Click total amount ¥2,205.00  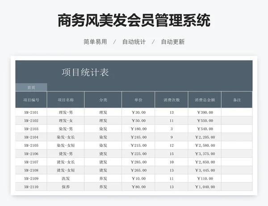(205, 137)
